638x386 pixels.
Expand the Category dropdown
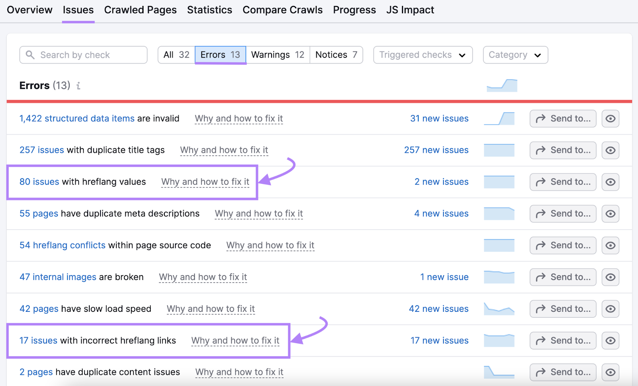[x=515, y=55]
